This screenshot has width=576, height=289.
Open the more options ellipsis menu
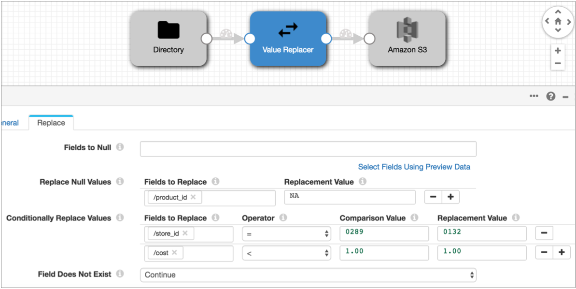534,96
